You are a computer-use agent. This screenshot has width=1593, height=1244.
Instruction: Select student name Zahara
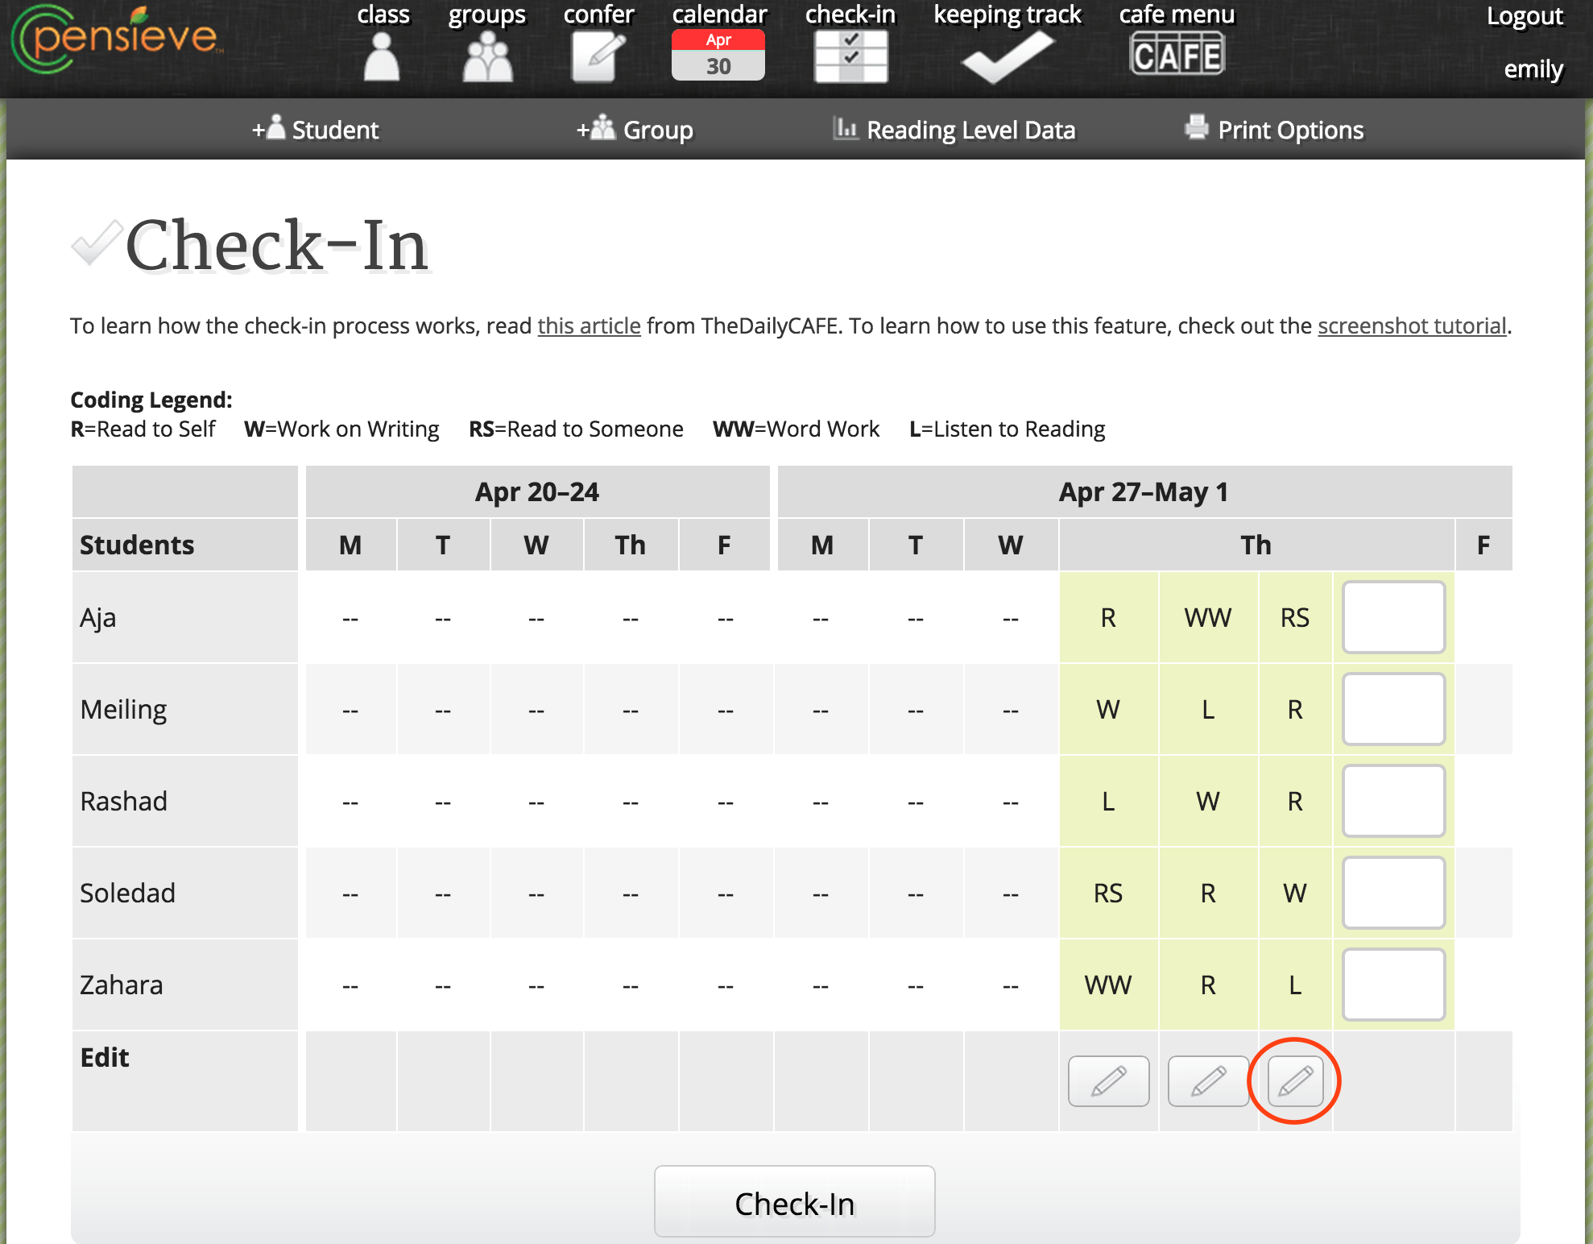pyautogui.click(x=121, y=985)
